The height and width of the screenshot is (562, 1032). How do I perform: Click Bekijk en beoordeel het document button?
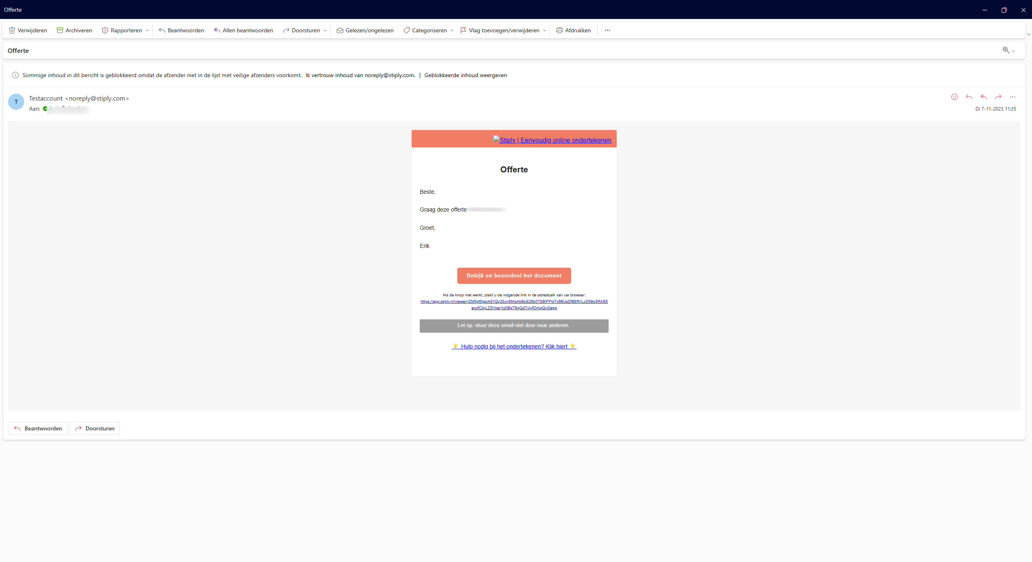[x=514, y=276]
